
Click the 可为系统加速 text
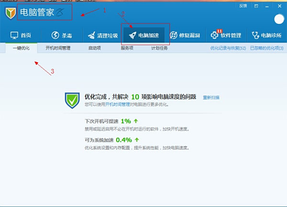point(99,140)
